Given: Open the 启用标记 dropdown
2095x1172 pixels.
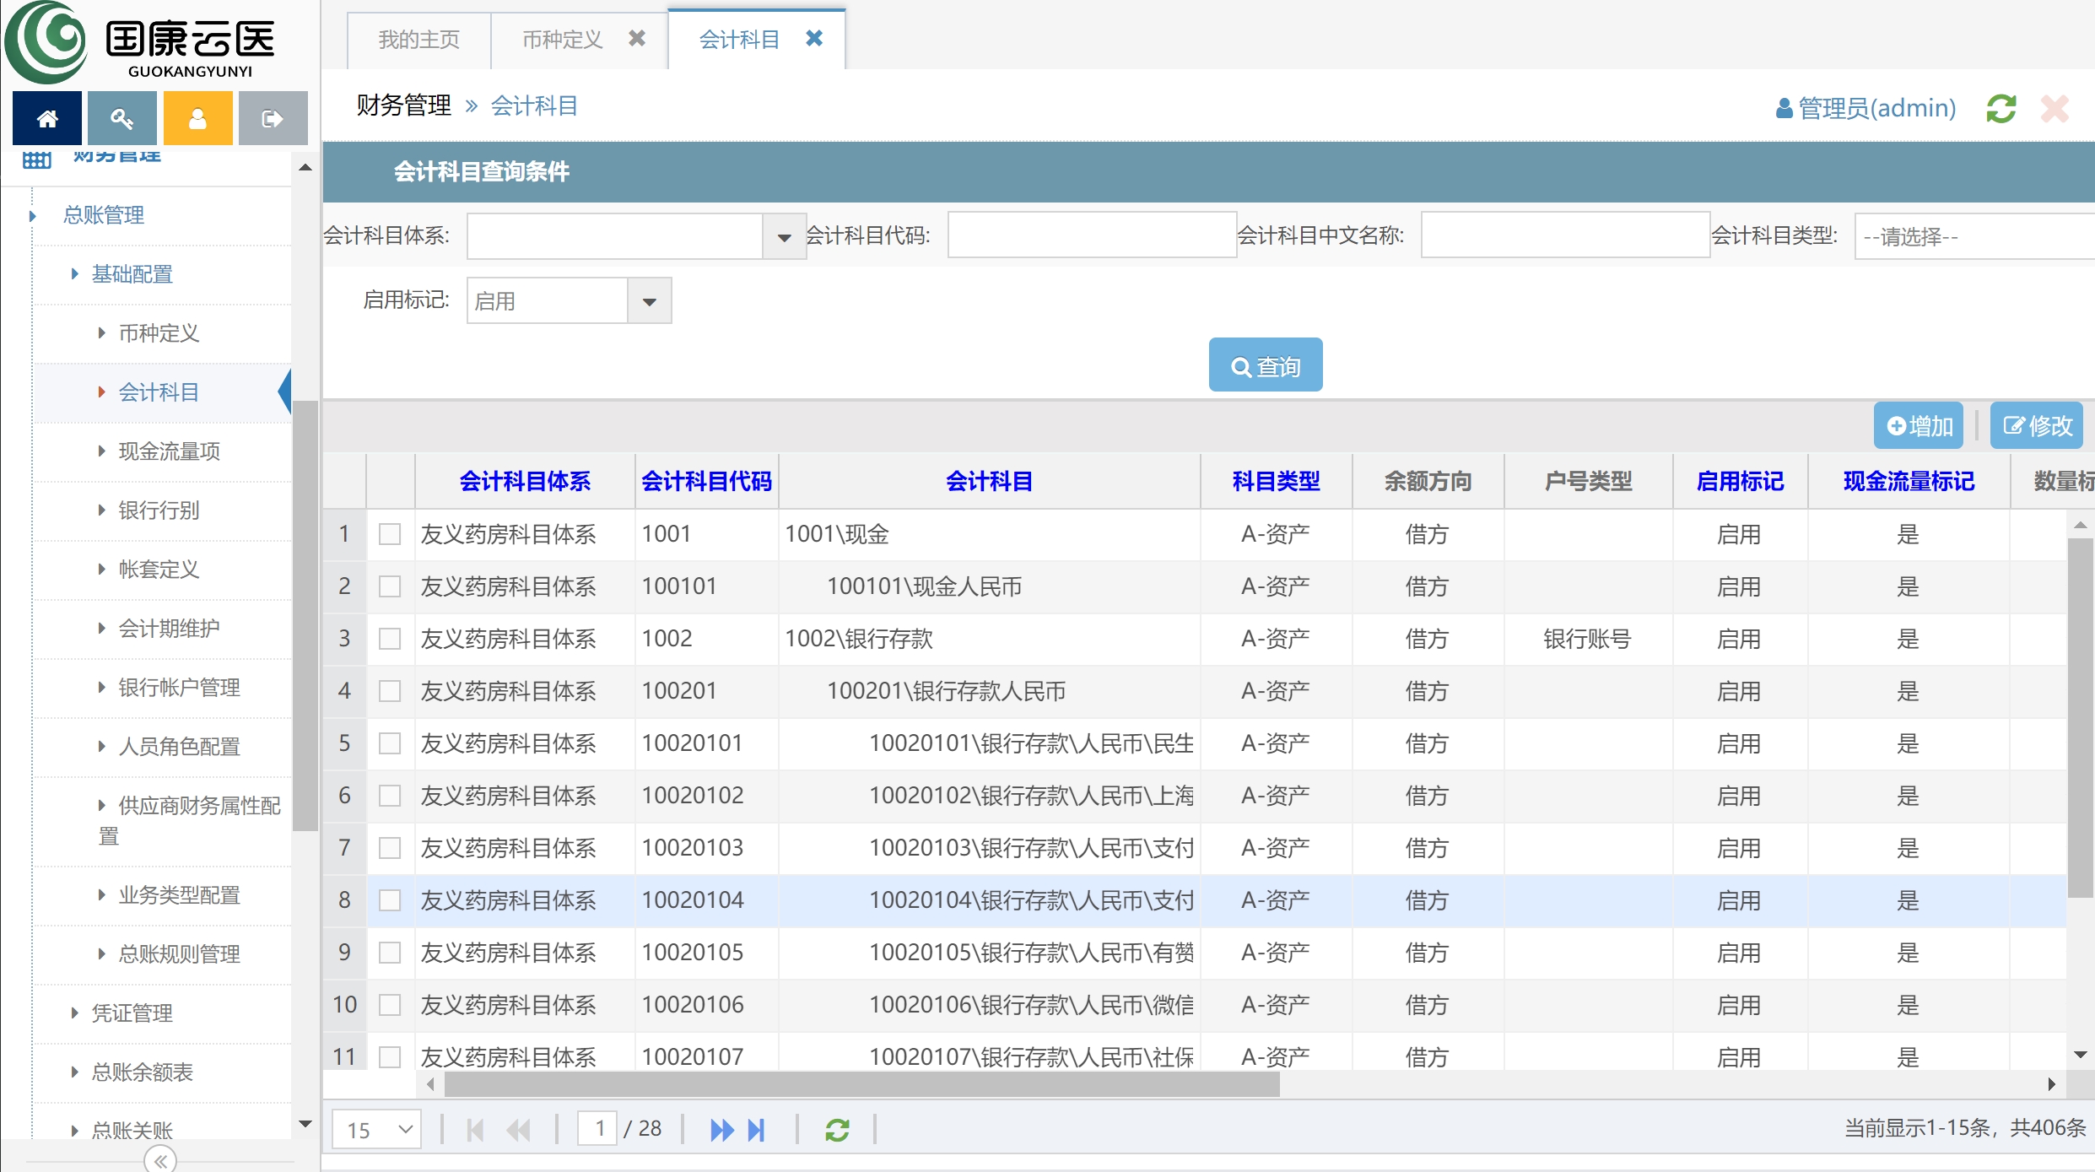Looking at the screenshot, I should pyautogui.click(x=649, y=301).
